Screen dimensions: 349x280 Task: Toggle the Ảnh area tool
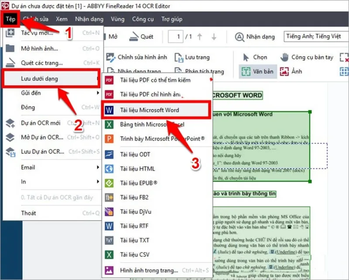(x=291, y=71)
